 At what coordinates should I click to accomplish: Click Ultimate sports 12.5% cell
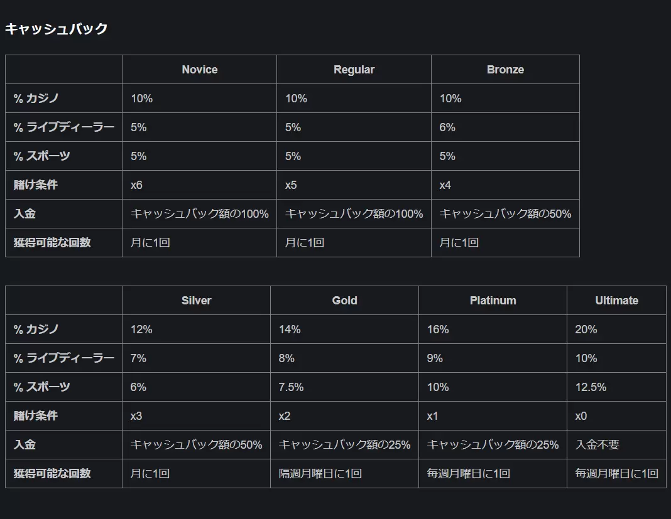[x=616, y=387]
